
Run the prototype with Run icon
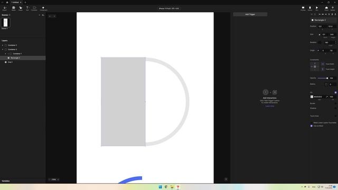[317, 8]
